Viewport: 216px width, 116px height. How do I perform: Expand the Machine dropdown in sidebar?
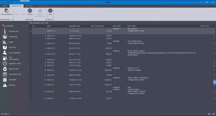[x=26, y=26]
